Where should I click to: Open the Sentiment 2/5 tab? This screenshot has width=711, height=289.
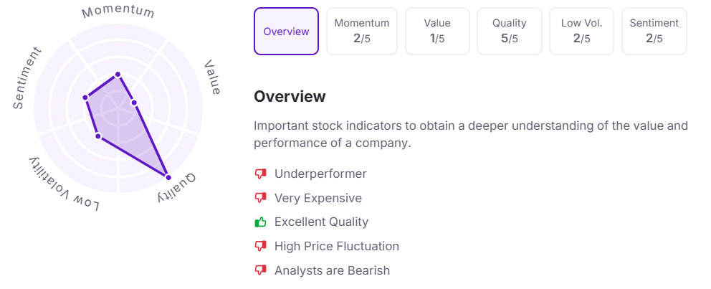point(654,32)
